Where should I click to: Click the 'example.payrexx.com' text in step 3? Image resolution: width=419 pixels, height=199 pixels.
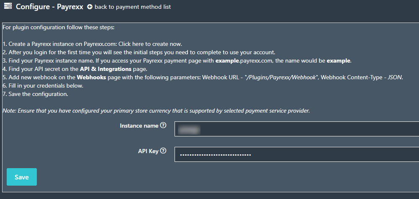click(244, 61)
